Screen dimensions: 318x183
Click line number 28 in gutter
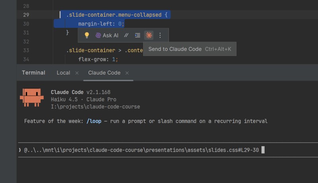coord(26,6)
